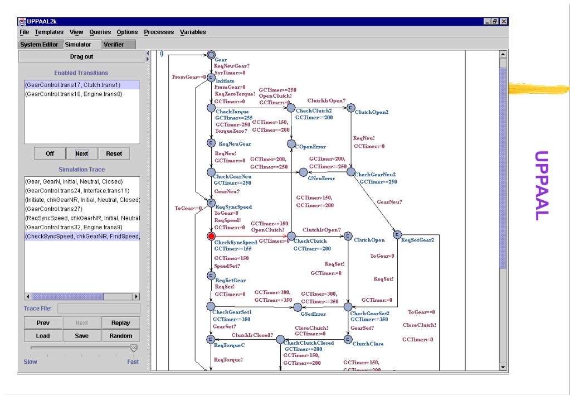Select transition GearControl.trans17, Clutch.trans1

point(82,85)
